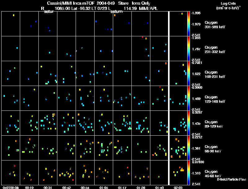Click the '00:19' time label
The height and width of the screenshot is (189, 248).
click(x=29, y=187)
